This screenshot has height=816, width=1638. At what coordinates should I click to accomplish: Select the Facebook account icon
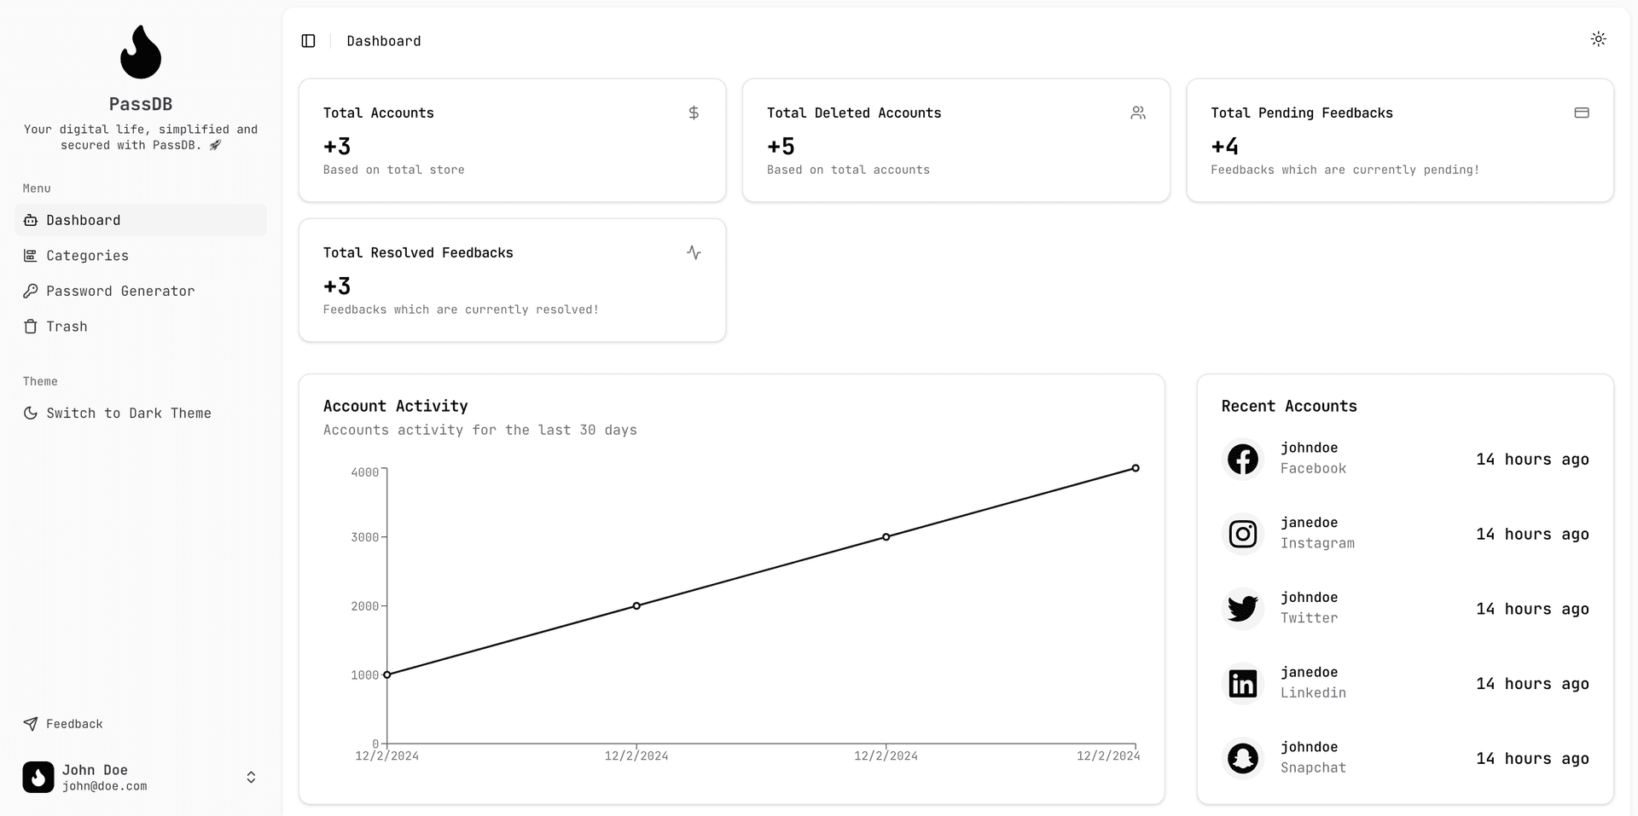[1242, 460]
